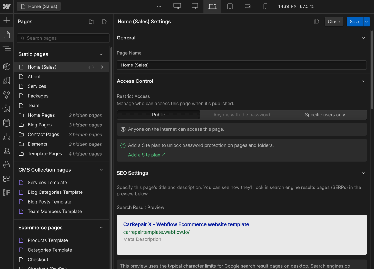Image resolution: width=374 pixels, height=269 pixels.
Task: Open the Logic flows panel
Action: coord(7,137)
